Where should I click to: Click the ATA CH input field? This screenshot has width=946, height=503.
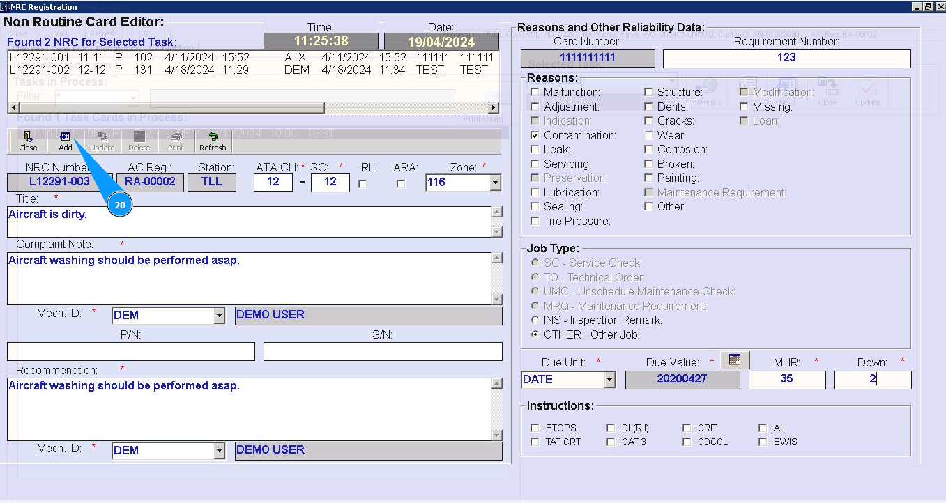pyautogui.click(x=273, y=182)
